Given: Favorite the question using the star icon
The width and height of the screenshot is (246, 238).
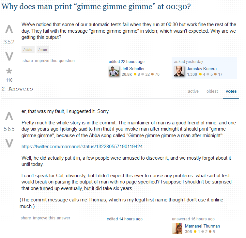Looking at the screenshot, I should [x=9, y=71].
